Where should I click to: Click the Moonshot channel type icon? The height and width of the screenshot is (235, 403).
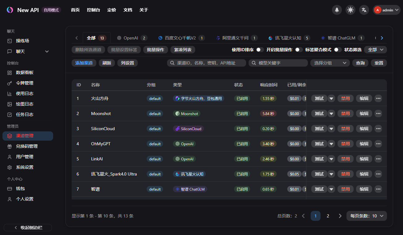pos(178,113)
